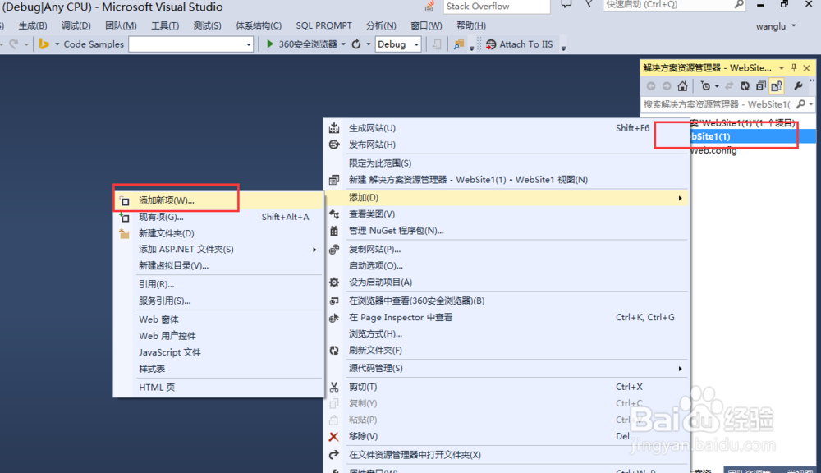
Task: Open the 帮助(H) menu
Action: [x=470, y=25]
